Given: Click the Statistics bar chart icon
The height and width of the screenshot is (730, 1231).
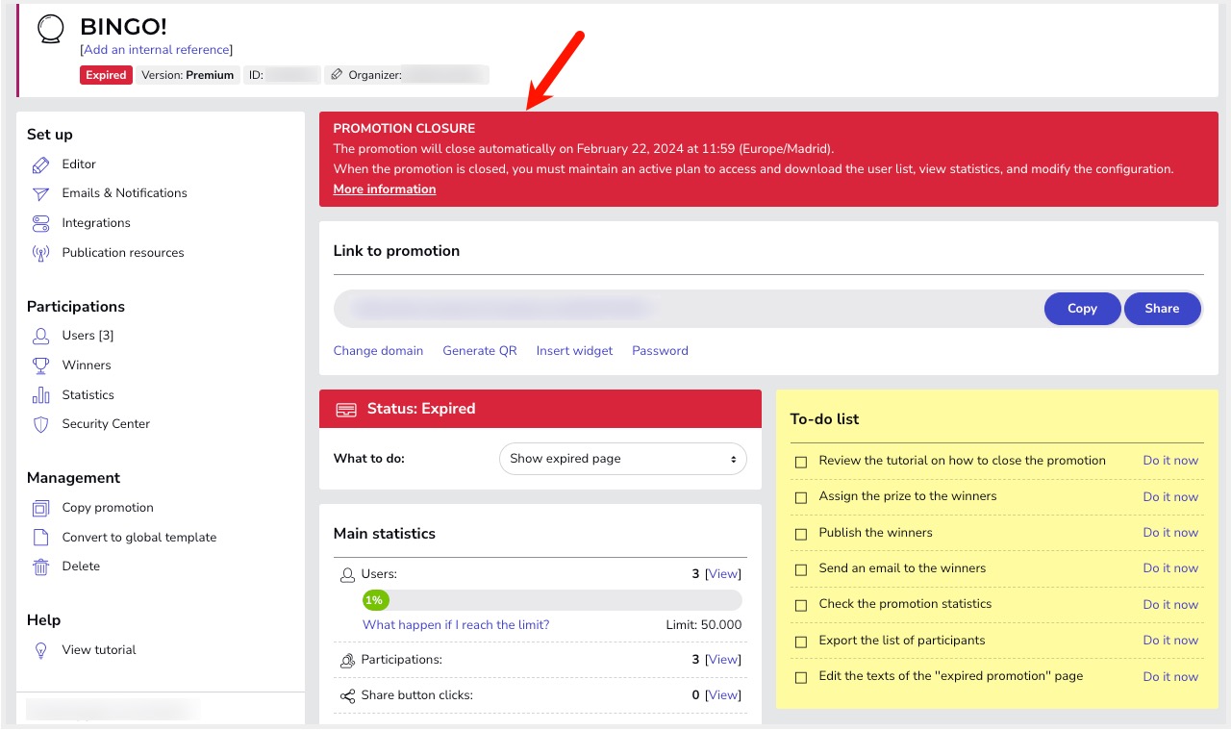Looking at the screenshot, I should coord(40,395).
